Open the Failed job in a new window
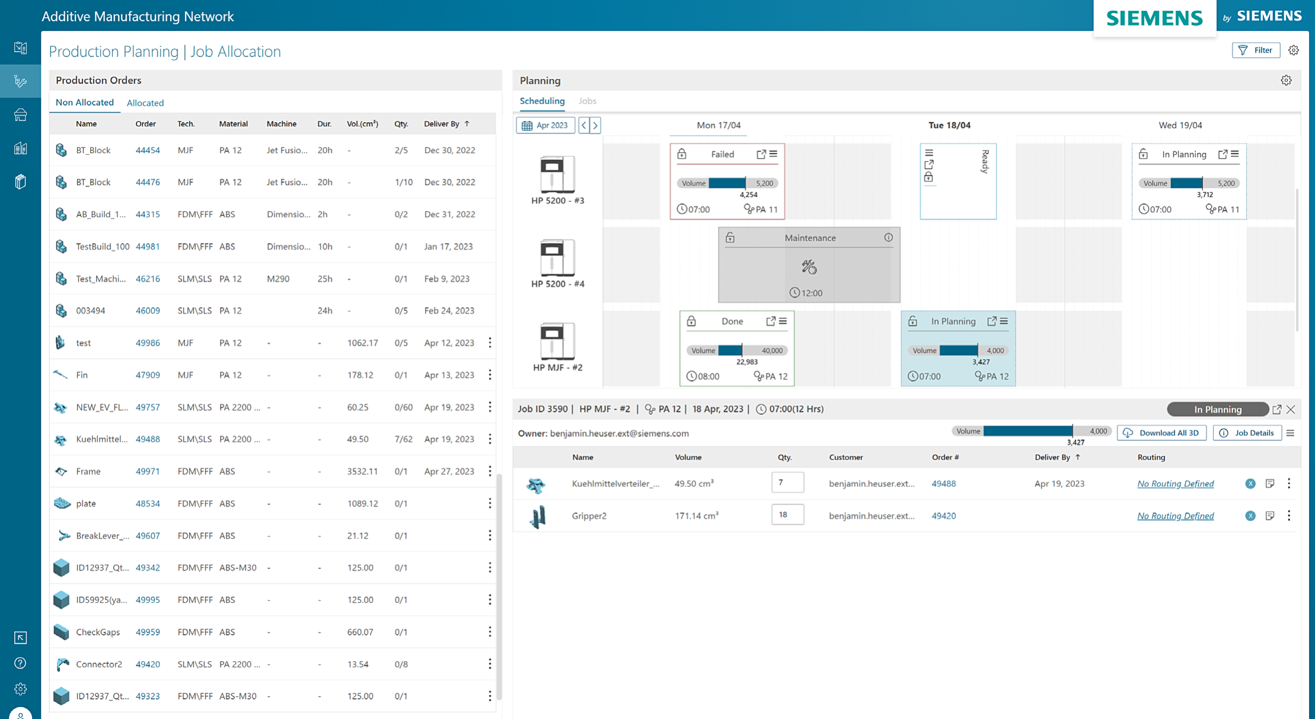This screenshot has height=719, width=1315. pyautogui.click(x=761, y=154)
